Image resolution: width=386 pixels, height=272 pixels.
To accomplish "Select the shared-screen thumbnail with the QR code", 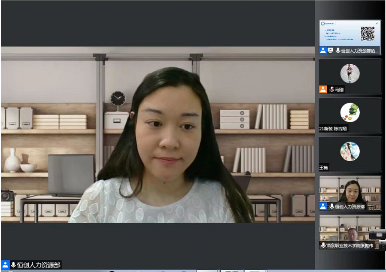I will (x=350, y=34).
